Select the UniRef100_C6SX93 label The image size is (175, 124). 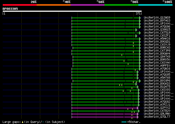(x=157, y=90)
